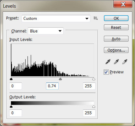This screenshot has height=126, width=135.
Task: Click the output black level slider
Action: [x=11, y=107]
